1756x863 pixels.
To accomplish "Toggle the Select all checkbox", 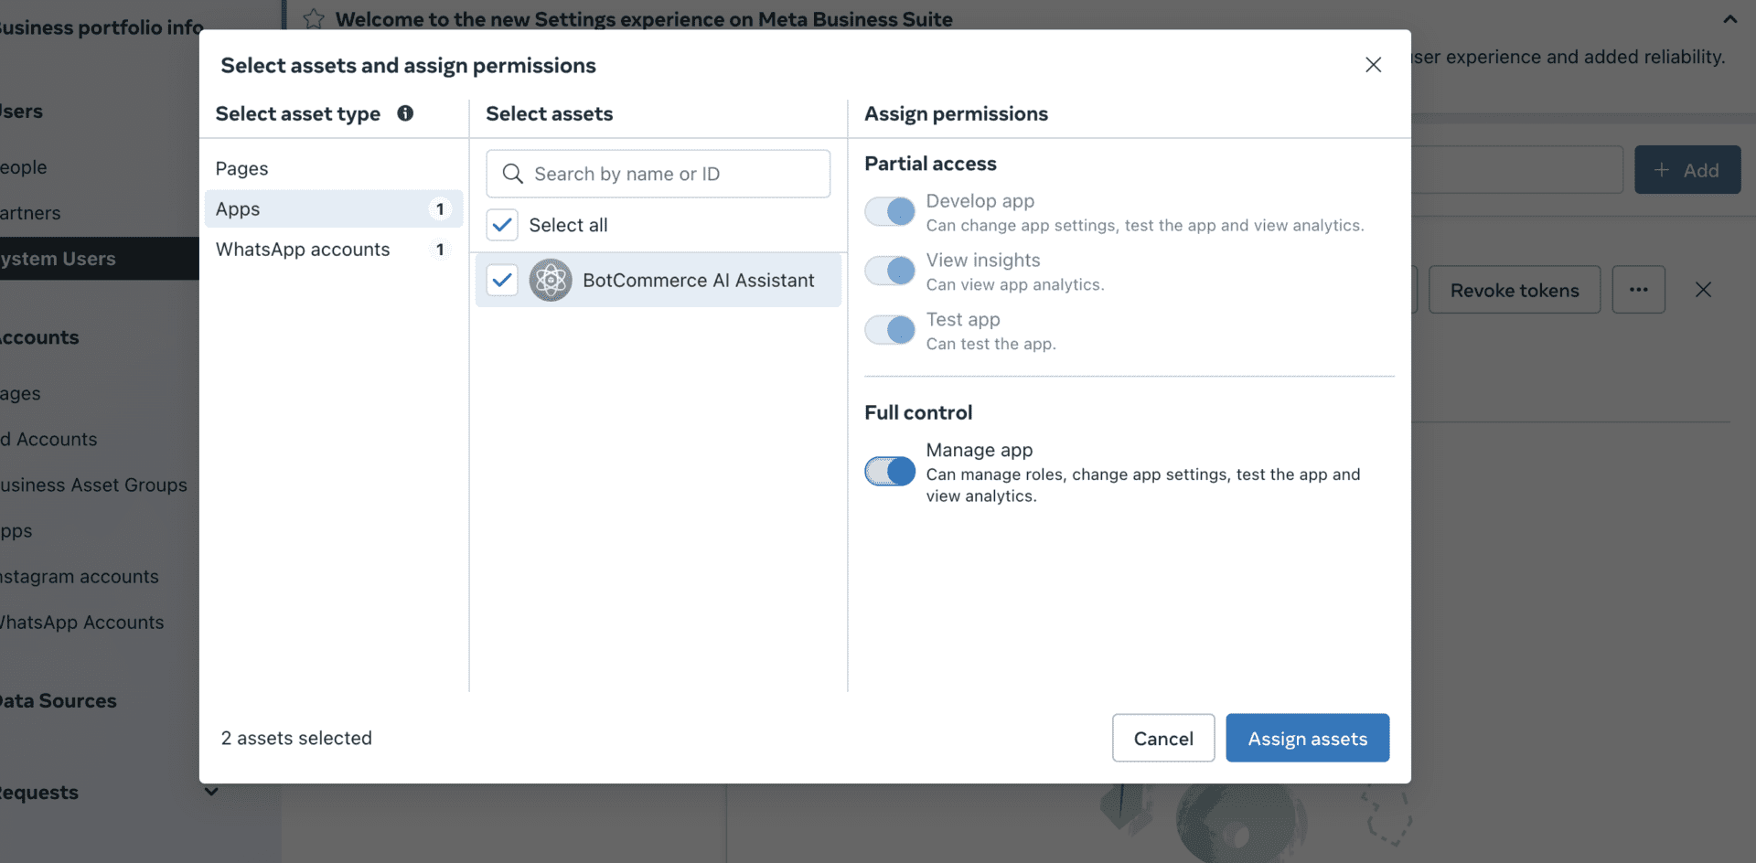I will (502, 225).
